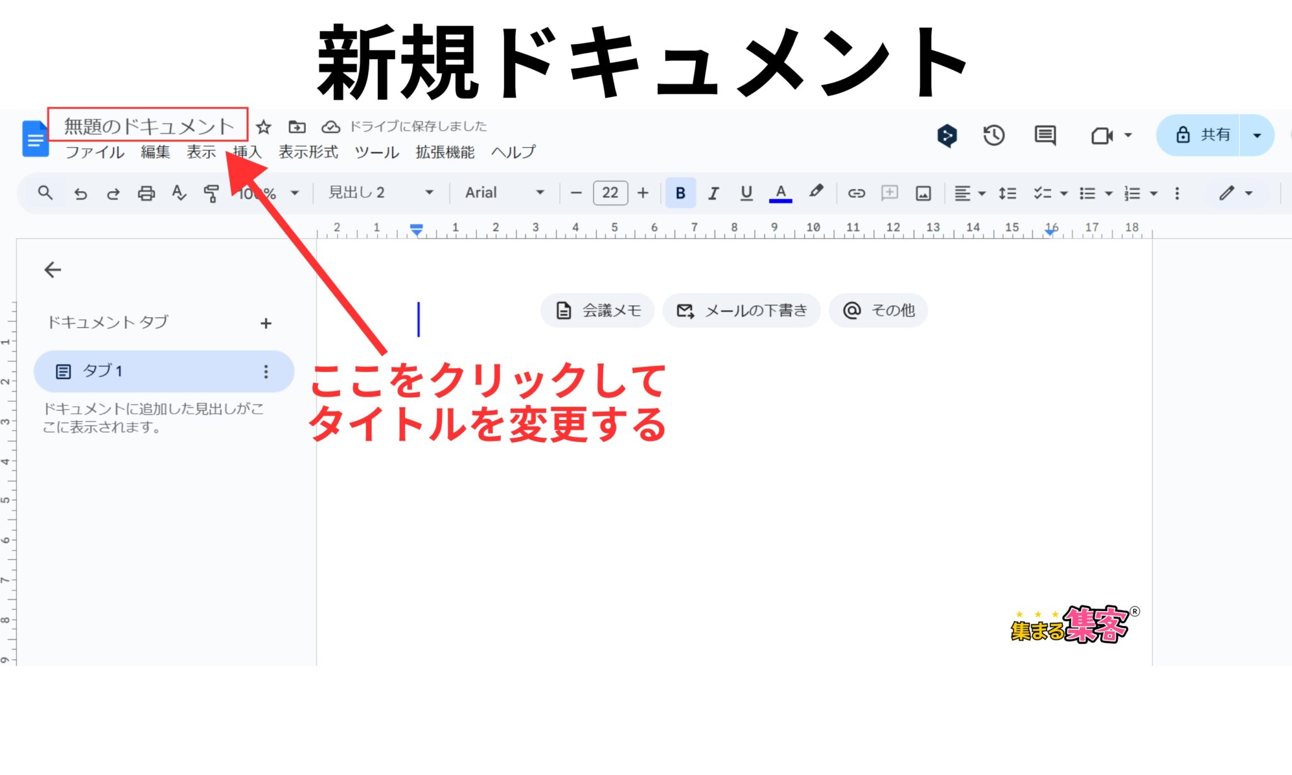
Task: Expand the checklist options arrow
Action: click(1064, 194)
